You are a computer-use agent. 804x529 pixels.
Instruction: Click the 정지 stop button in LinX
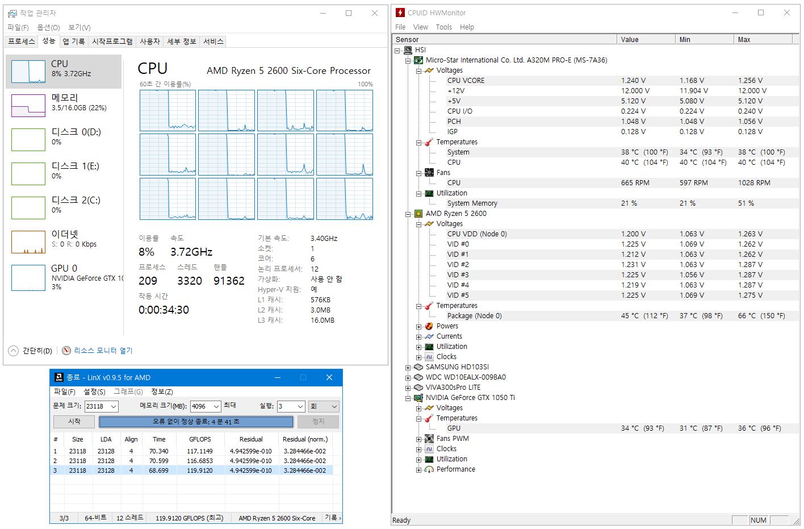(319, 422)
